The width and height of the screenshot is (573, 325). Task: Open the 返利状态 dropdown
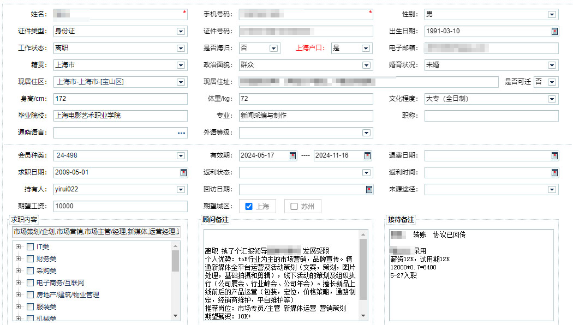[x=366, y=173]
